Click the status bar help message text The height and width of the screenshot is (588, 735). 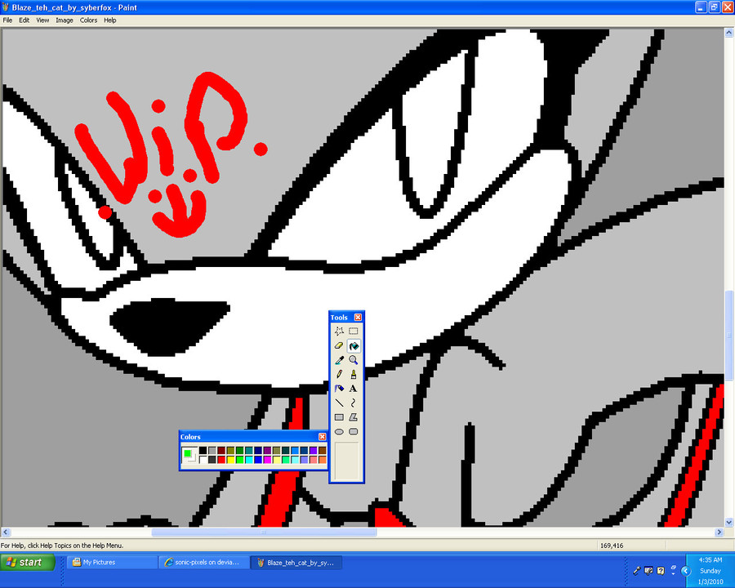(62, 546)
